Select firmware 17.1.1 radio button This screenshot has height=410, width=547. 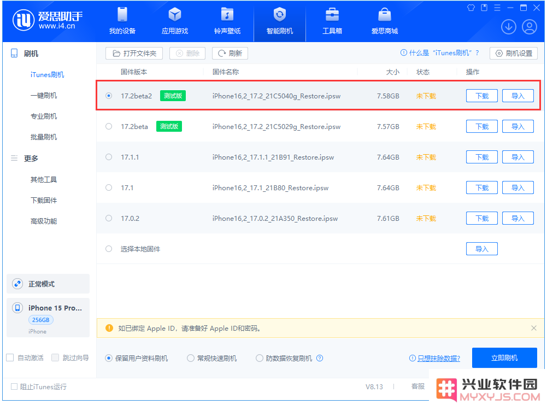click(109, 157)
